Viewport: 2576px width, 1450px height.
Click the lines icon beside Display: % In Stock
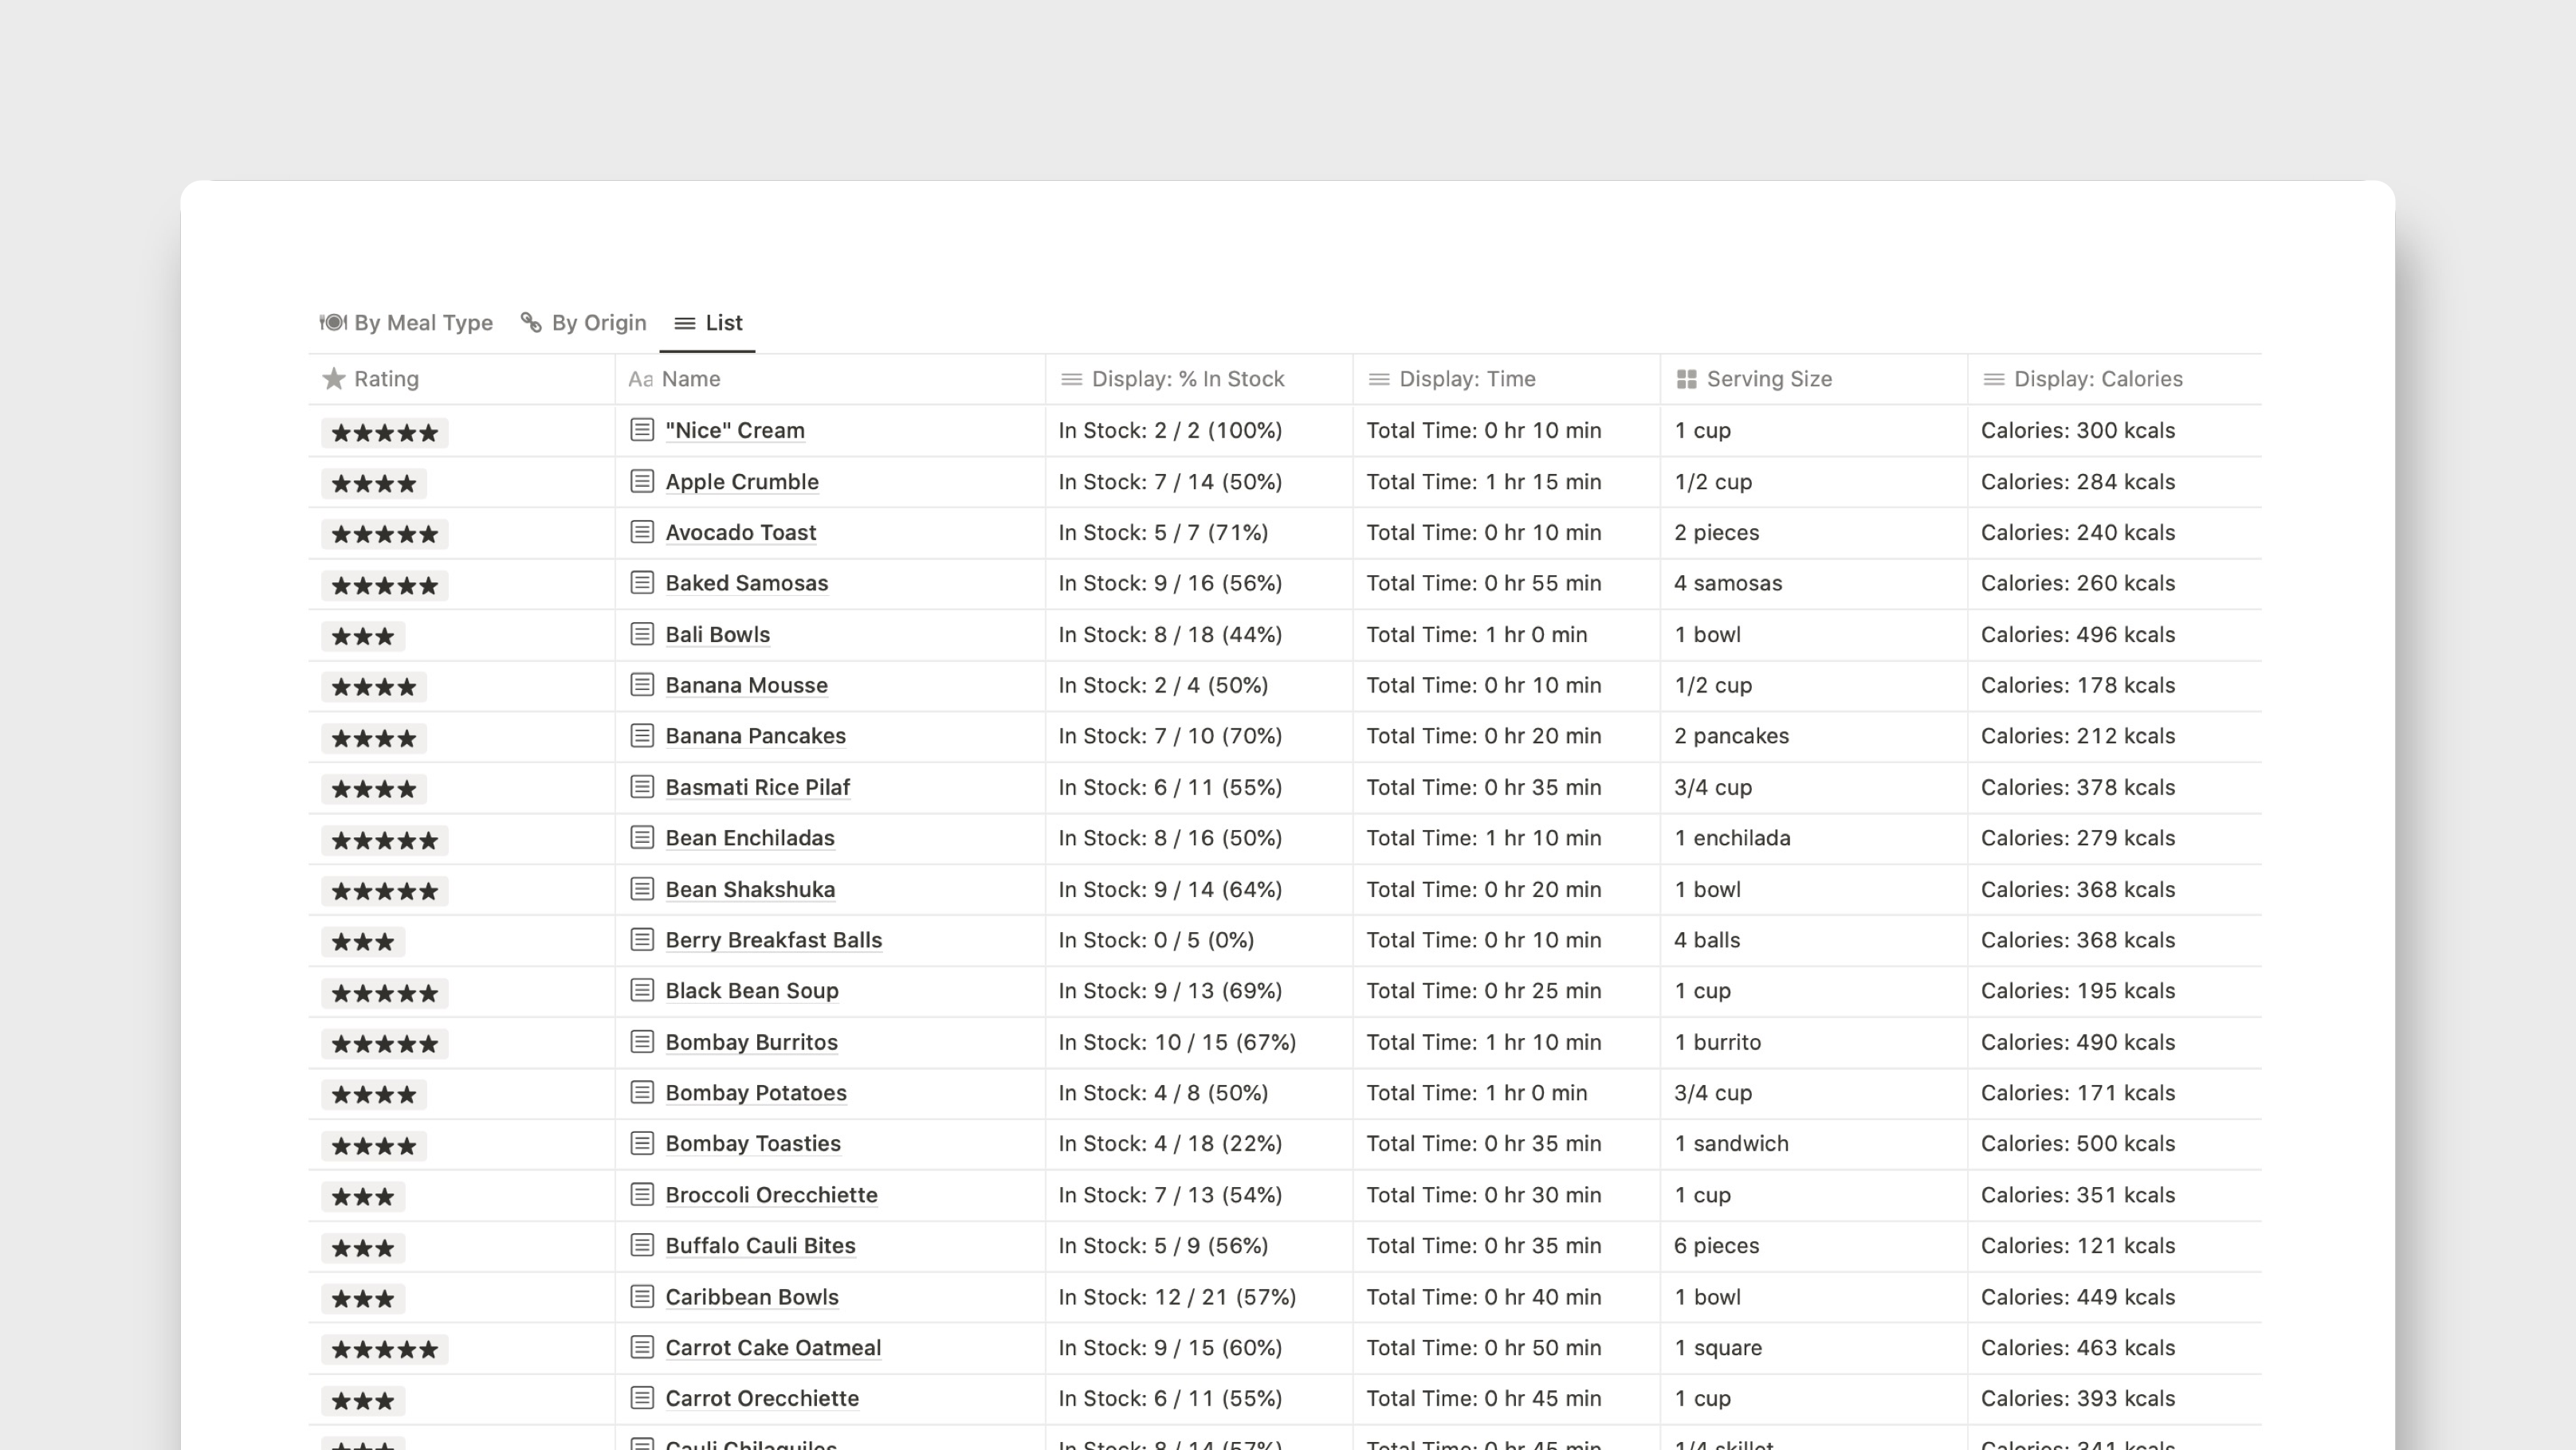pos(1071,378)
